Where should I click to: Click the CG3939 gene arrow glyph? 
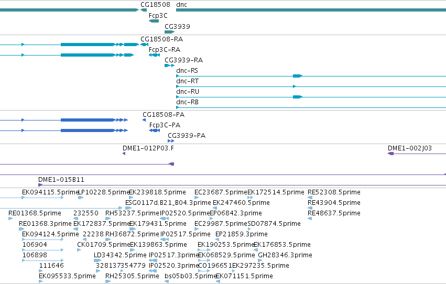point(169,32)
